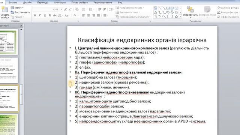Image resolution: width=240 pixels, height=135 pixels.
Task: Toggle bold (Ж) formatting
Action: [x=35, y=15]
